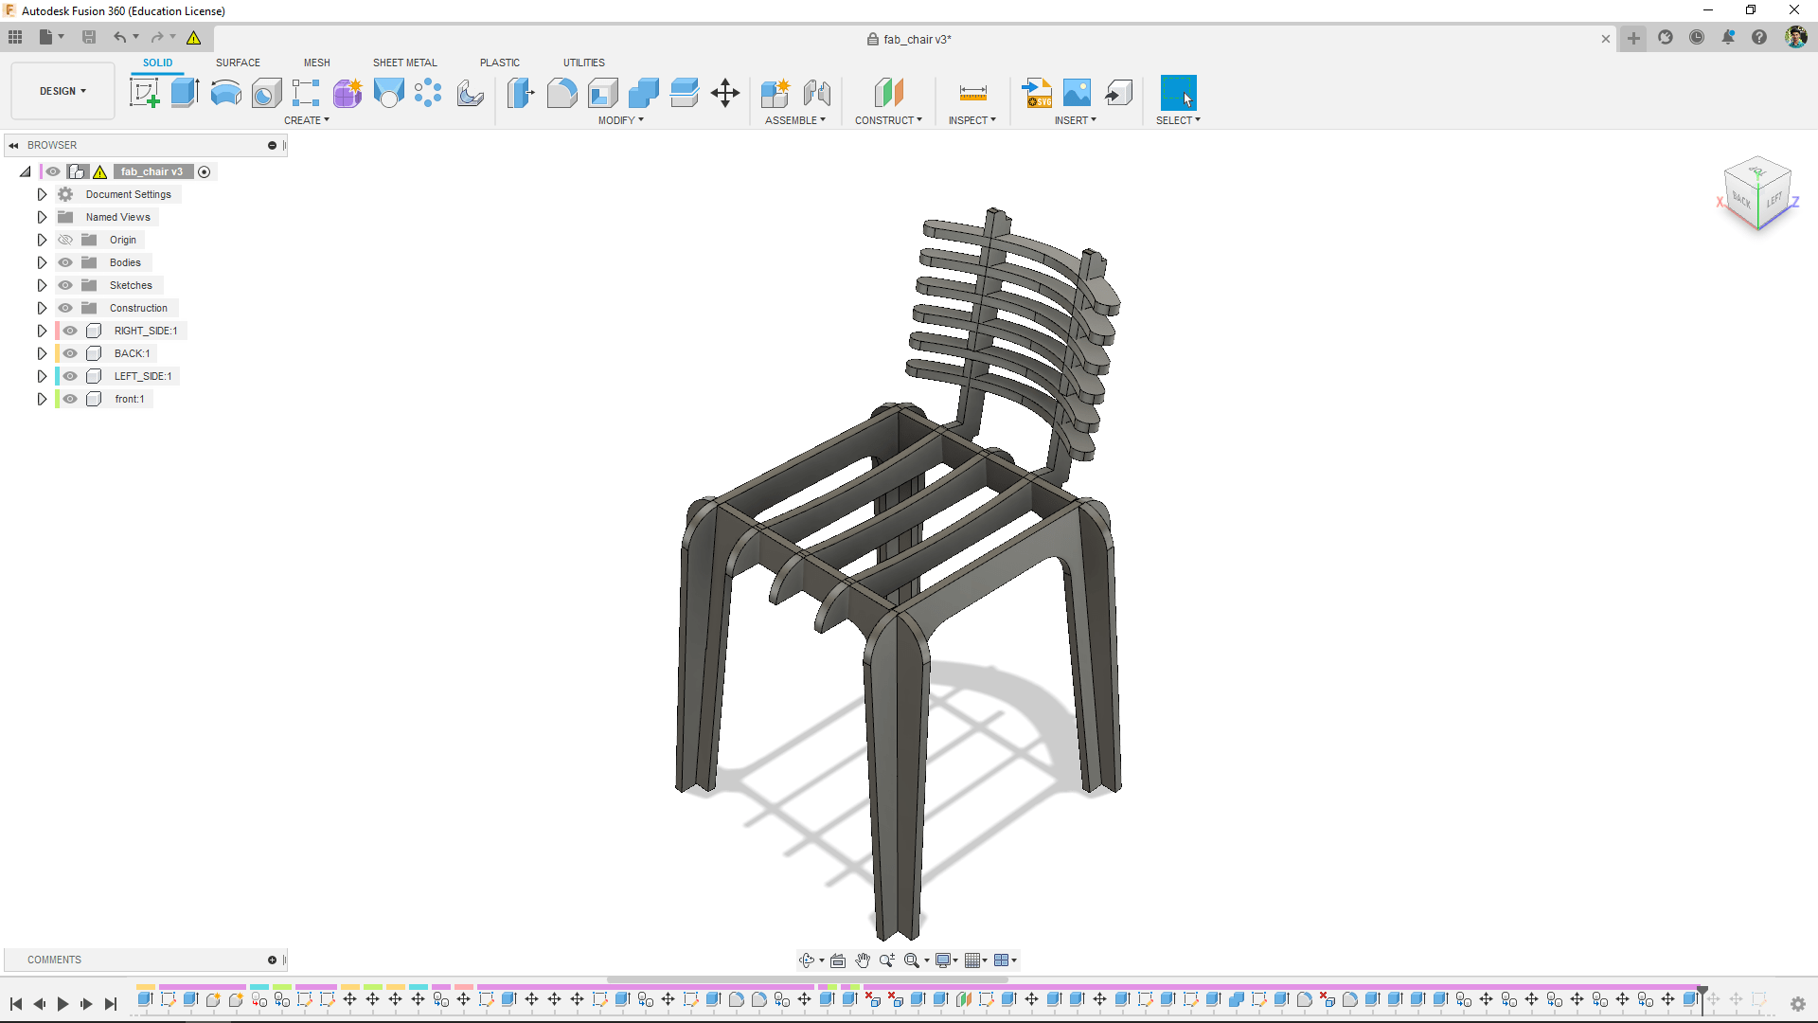
Task: Toggle visibility of Construction folder
Action: click(x=65, y=308)
